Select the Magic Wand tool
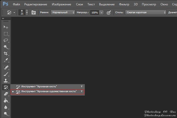The width and height of the screenshot is (177, 118). [x=6, y=47]
